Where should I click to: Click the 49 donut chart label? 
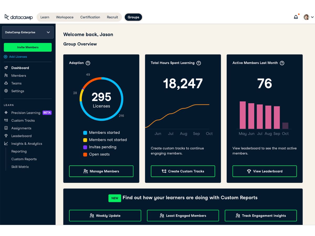tap(88, 74)
